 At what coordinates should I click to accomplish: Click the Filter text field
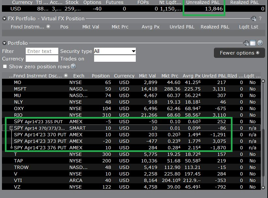point(42,51)
